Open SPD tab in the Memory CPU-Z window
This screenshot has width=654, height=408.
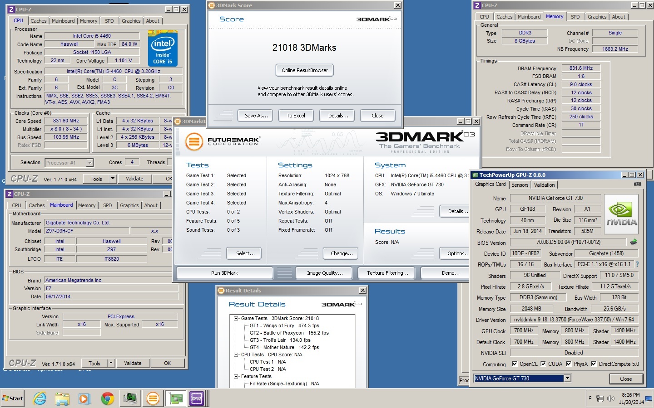(575, 17)
